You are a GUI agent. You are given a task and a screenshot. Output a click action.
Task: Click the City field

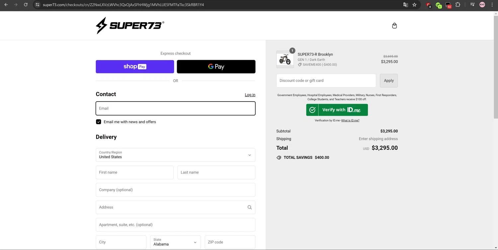121,242
